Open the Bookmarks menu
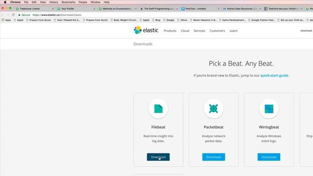Image resolution: width=313 pixels, height=176 pixels. click(68, 2)
